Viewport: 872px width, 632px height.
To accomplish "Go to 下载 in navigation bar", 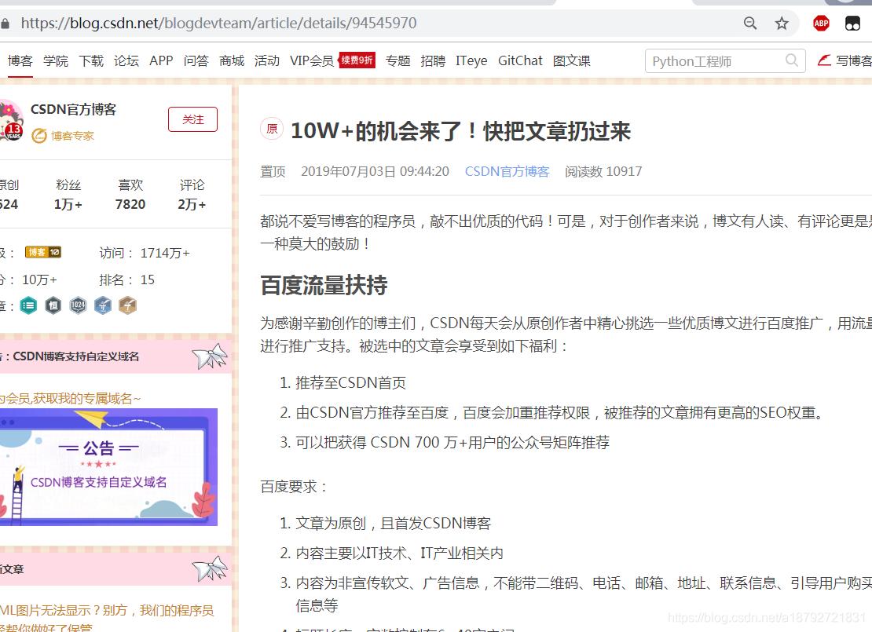I will pyautogui.click(x=91, y=60).
